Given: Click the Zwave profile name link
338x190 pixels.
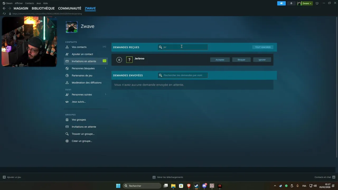Looking at the screenshot, I should (87, 26).
